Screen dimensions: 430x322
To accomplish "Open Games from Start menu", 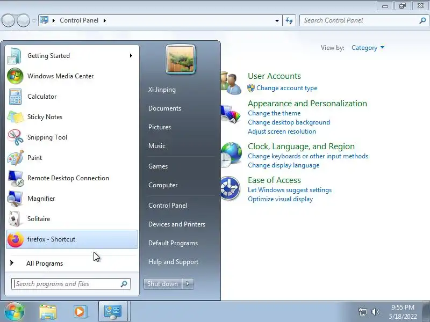I will (158, 166).
